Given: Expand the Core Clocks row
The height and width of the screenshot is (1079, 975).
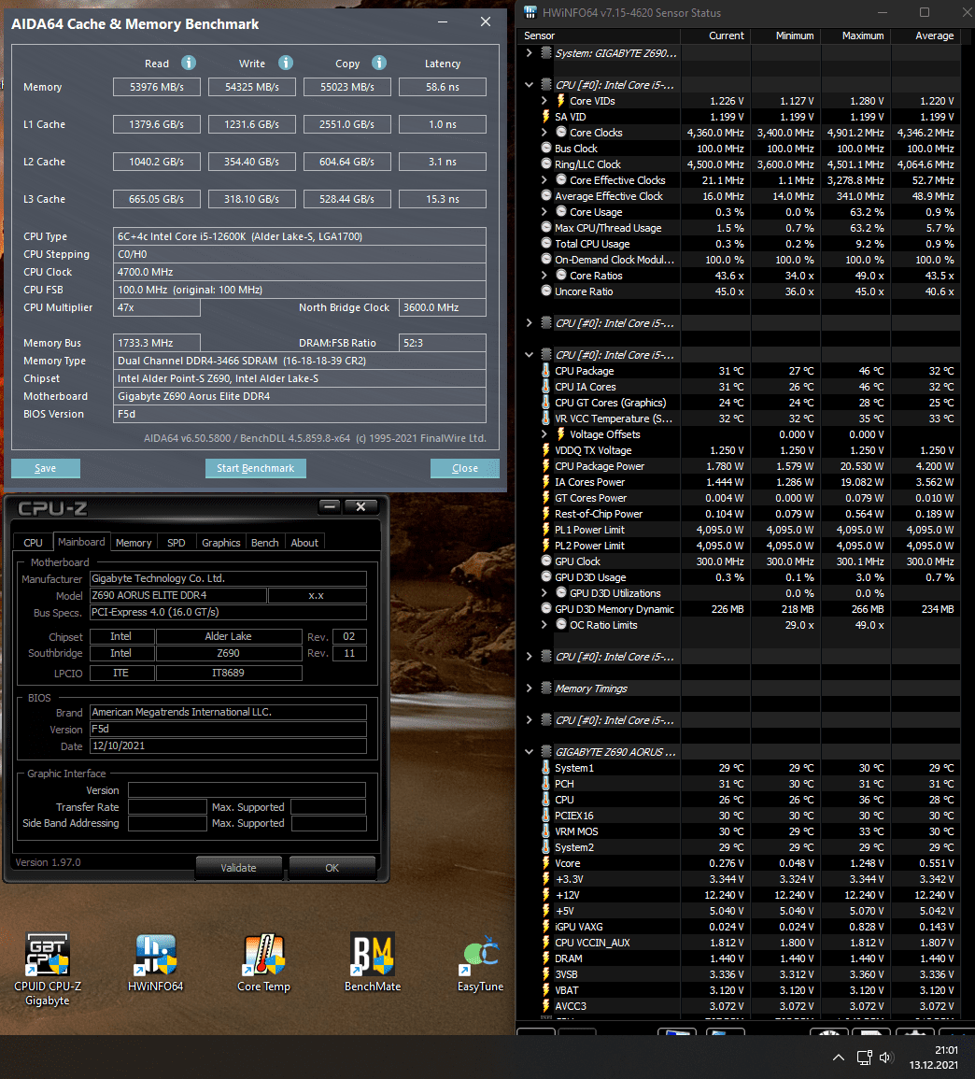Looking at the screenshot, I should click(544, 132).
